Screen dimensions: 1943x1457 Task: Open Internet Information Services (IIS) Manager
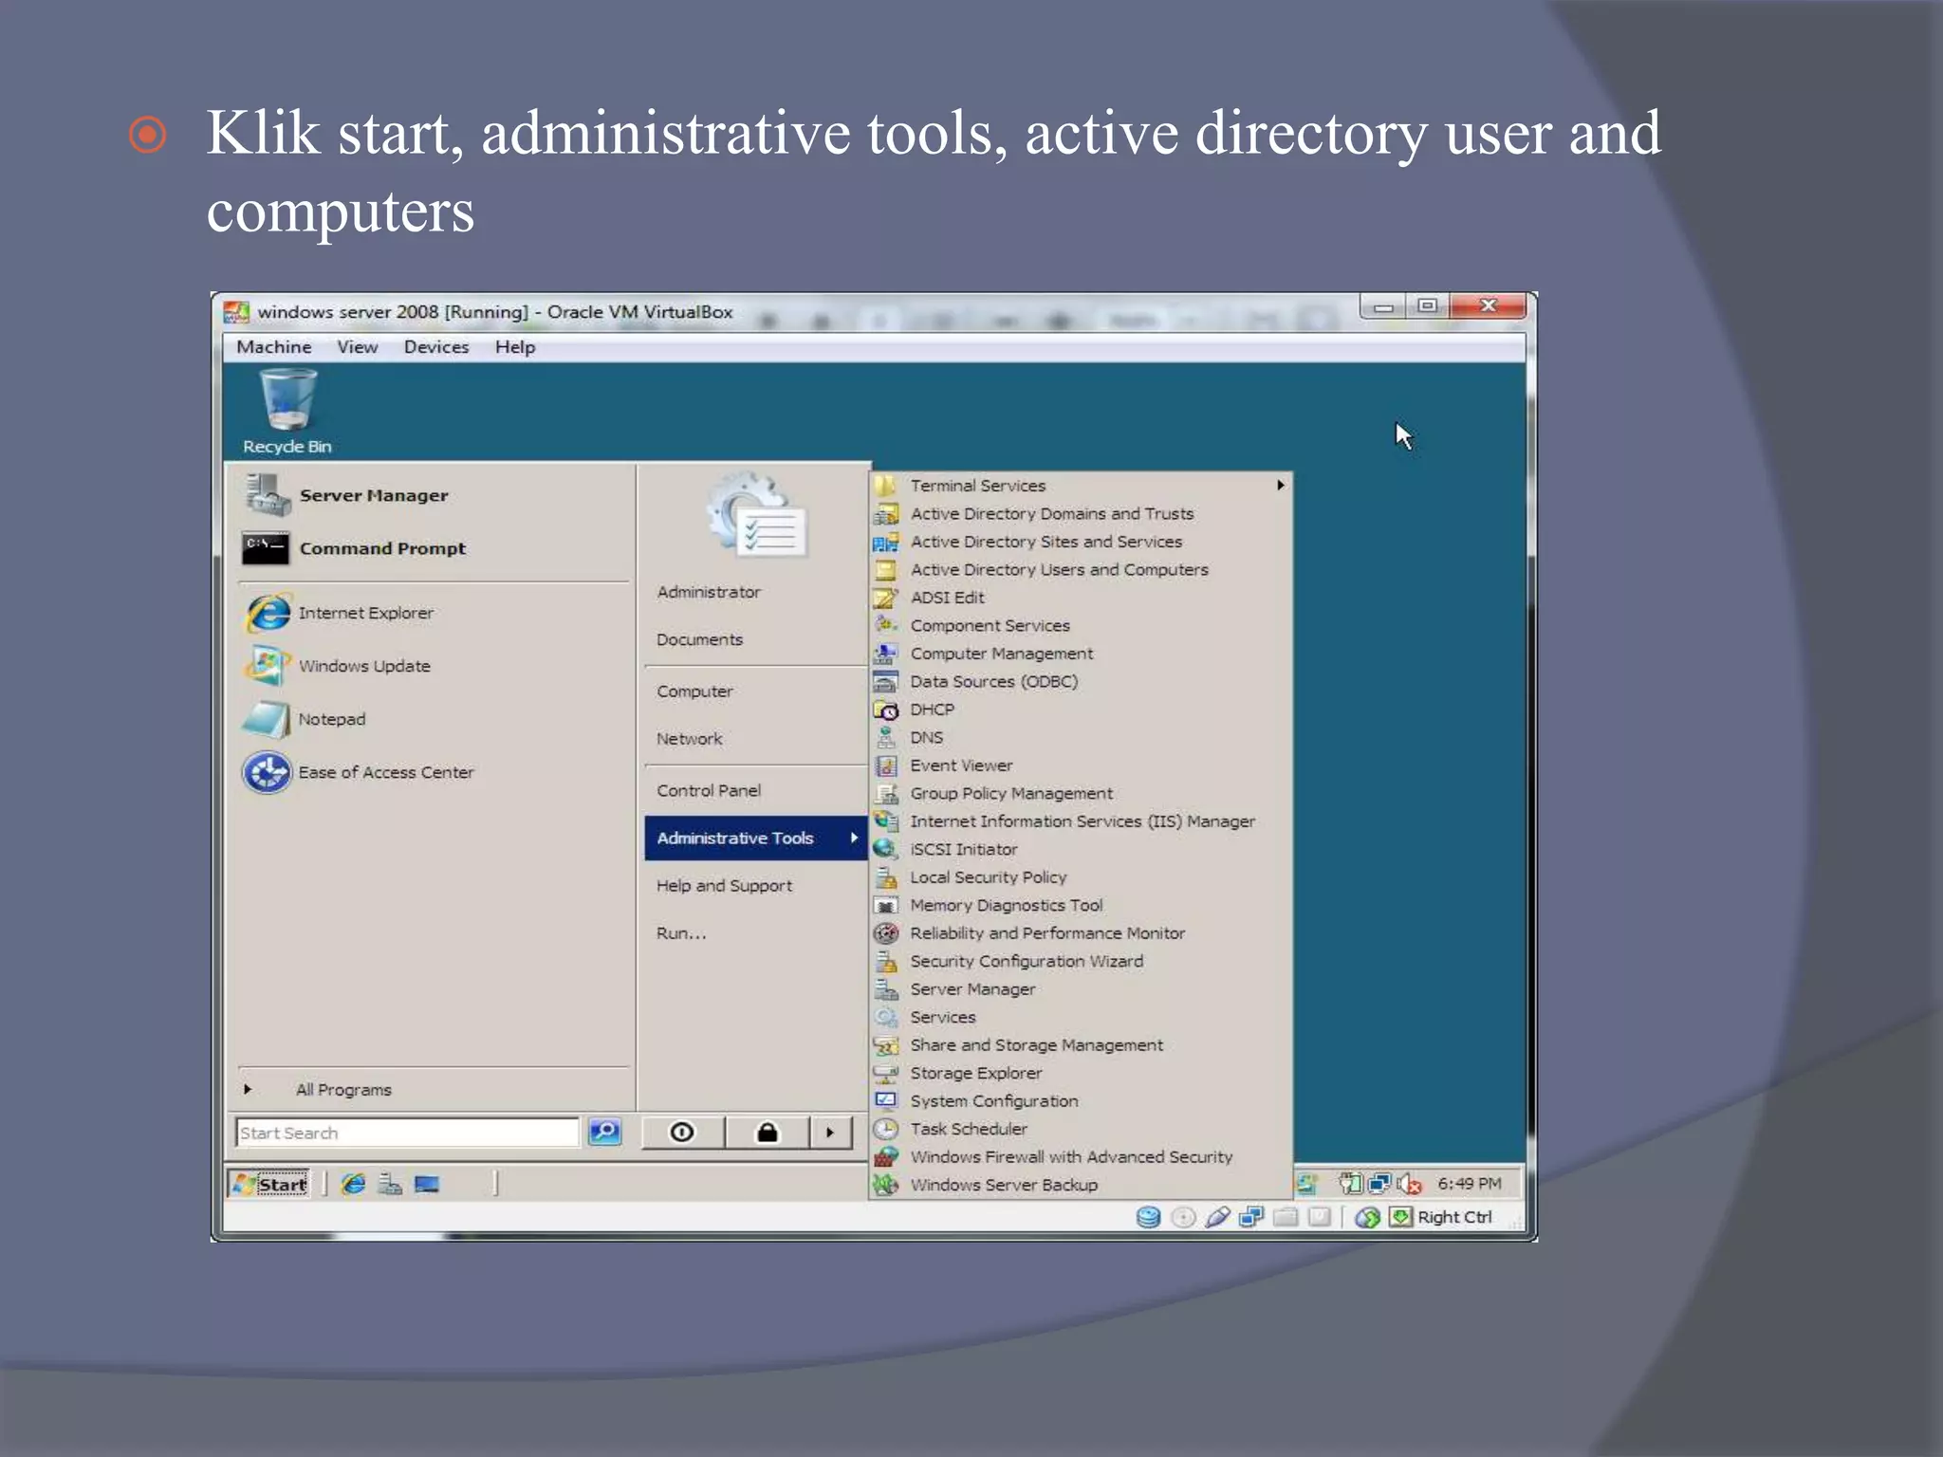[1081, 821]
